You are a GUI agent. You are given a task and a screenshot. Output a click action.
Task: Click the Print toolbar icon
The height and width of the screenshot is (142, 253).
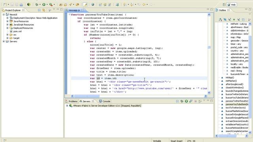tap(21, 5)
